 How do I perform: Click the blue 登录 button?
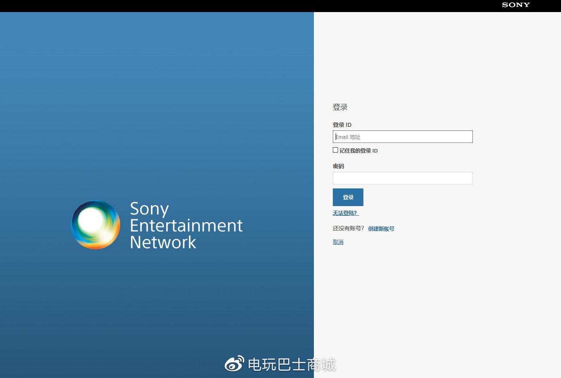pyautogui.click(x=348, y=197)
